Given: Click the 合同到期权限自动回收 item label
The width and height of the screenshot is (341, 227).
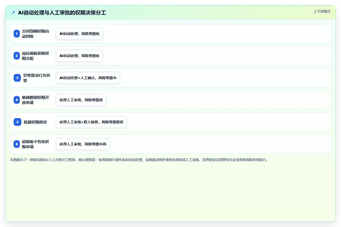Looking at the screenshot, I should point(36,34).
